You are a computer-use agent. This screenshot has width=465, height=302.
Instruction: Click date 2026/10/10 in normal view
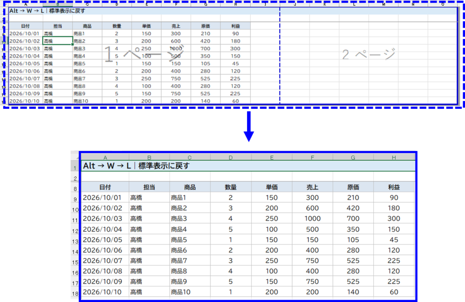[105, 292]
